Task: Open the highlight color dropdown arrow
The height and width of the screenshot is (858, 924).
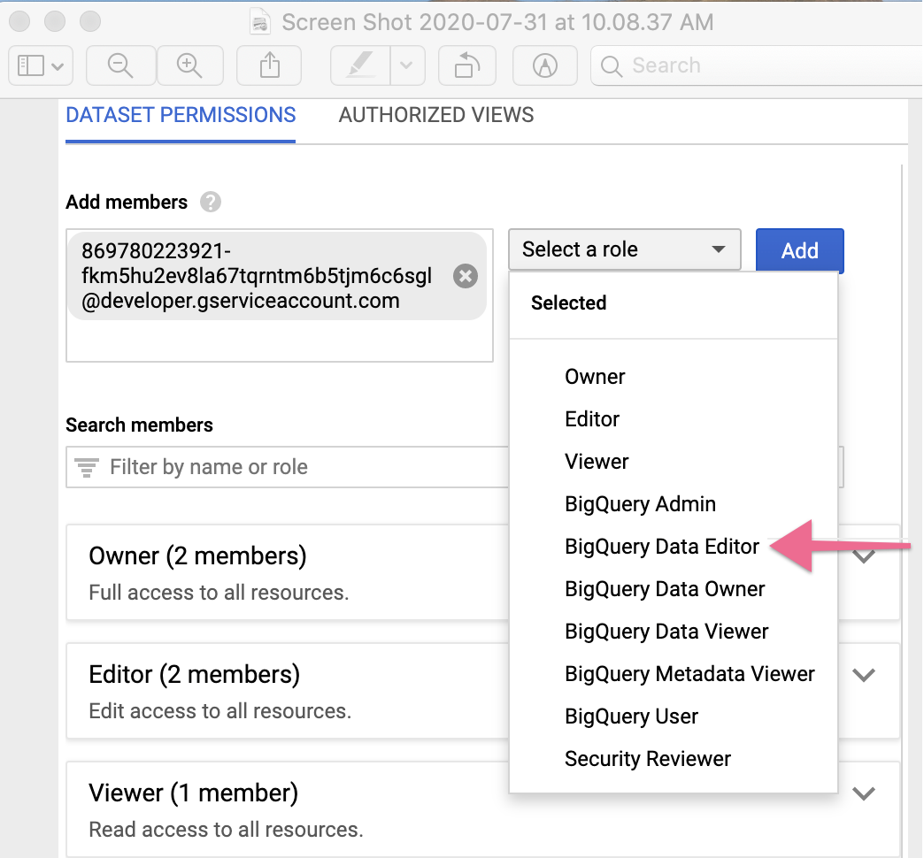Action: tap(407, 65)
